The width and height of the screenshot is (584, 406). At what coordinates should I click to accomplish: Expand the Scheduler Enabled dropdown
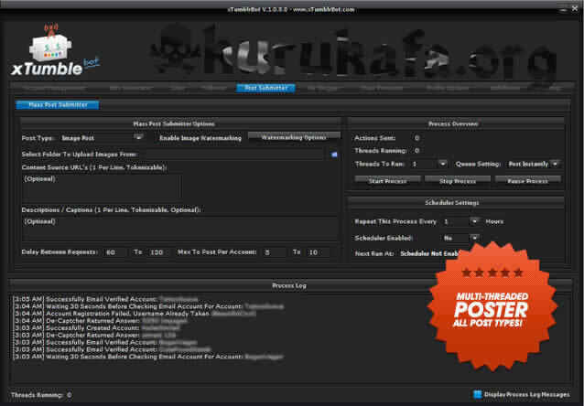[474, 237]
